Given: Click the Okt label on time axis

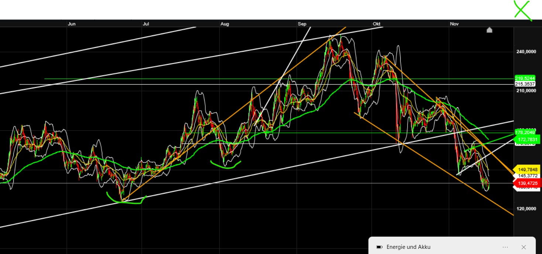Looking at the screenshot, I should click(x=377, y=24).
